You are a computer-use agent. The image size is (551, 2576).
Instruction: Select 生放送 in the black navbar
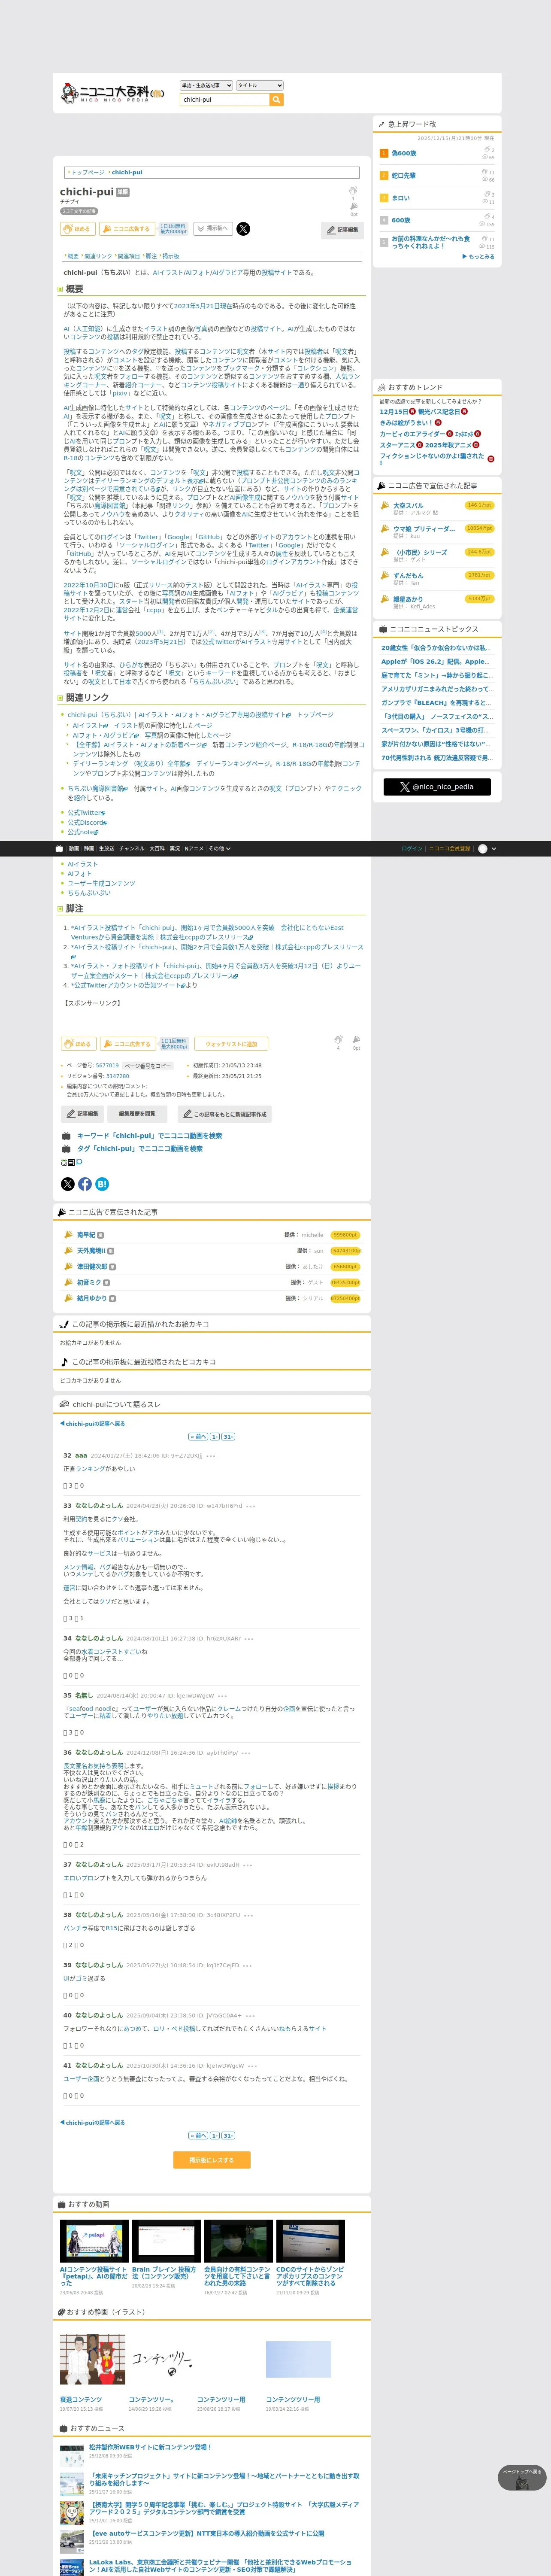pyautogui.click(x=106, y=848)
